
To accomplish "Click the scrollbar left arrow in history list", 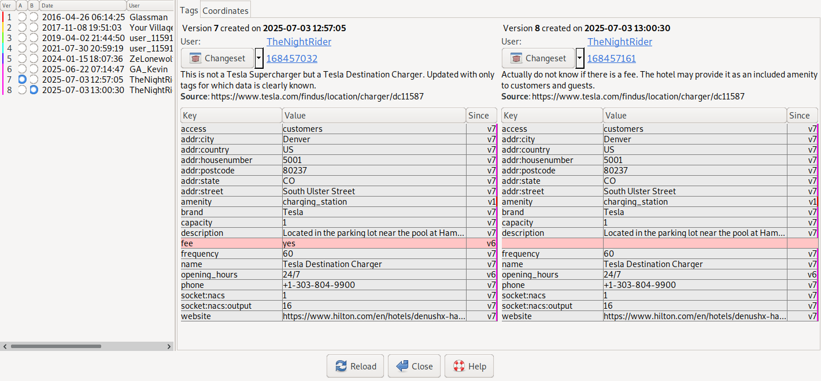I will pyautogui.click(x=5, y=346).
